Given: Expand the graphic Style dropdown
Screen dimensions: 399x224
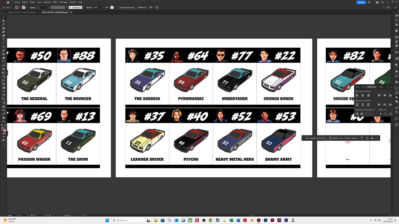Looking at the screenshot, I should pos(115,7).
